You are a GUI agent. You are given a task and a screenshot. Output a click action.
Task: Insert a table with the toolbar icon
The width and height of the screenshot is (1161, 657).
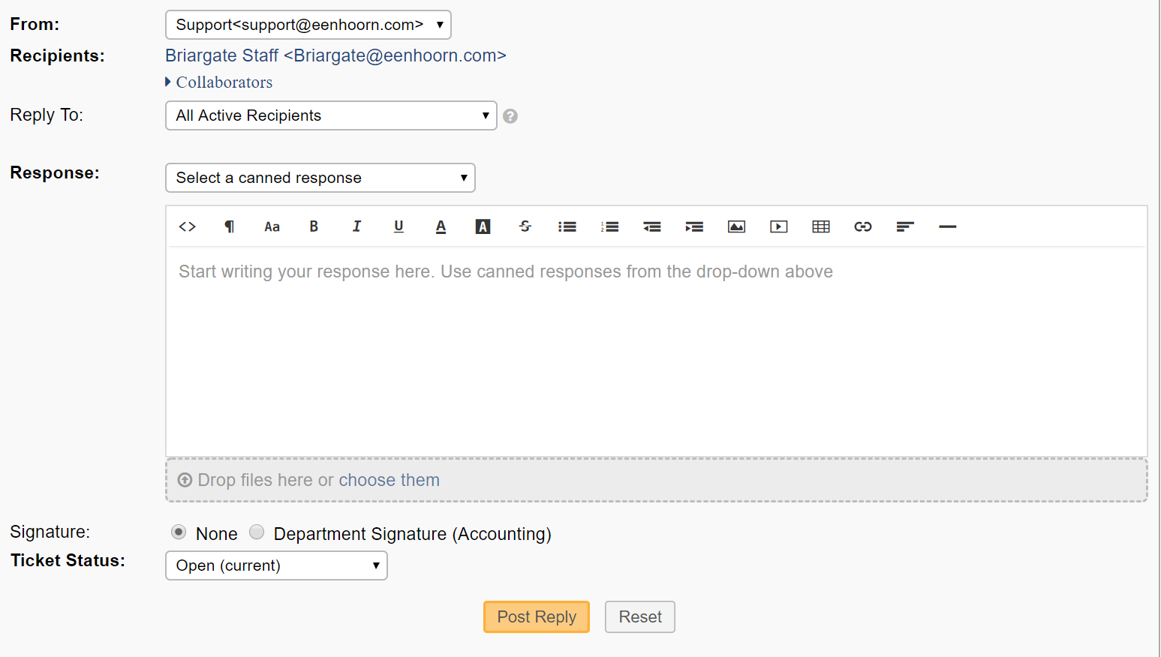click(821, 226)
